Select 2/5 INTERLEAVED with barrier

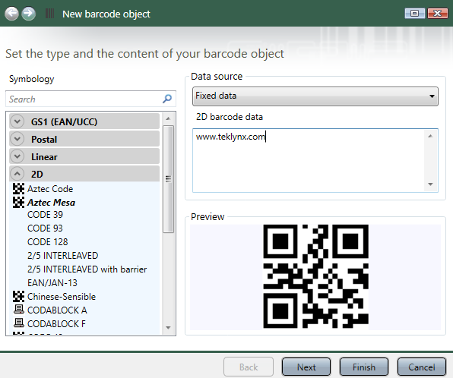(x=87, y=269)
